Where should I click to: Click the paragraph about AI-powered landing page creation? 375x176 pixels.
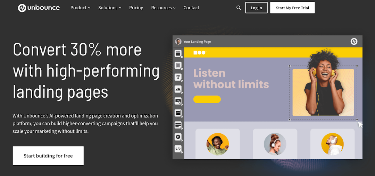[x=85, y=124]
